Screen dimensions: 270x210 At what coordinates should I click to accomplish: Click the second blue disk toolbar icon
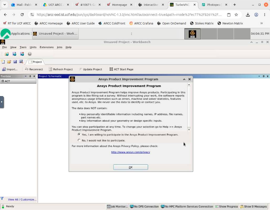[14, 54]
